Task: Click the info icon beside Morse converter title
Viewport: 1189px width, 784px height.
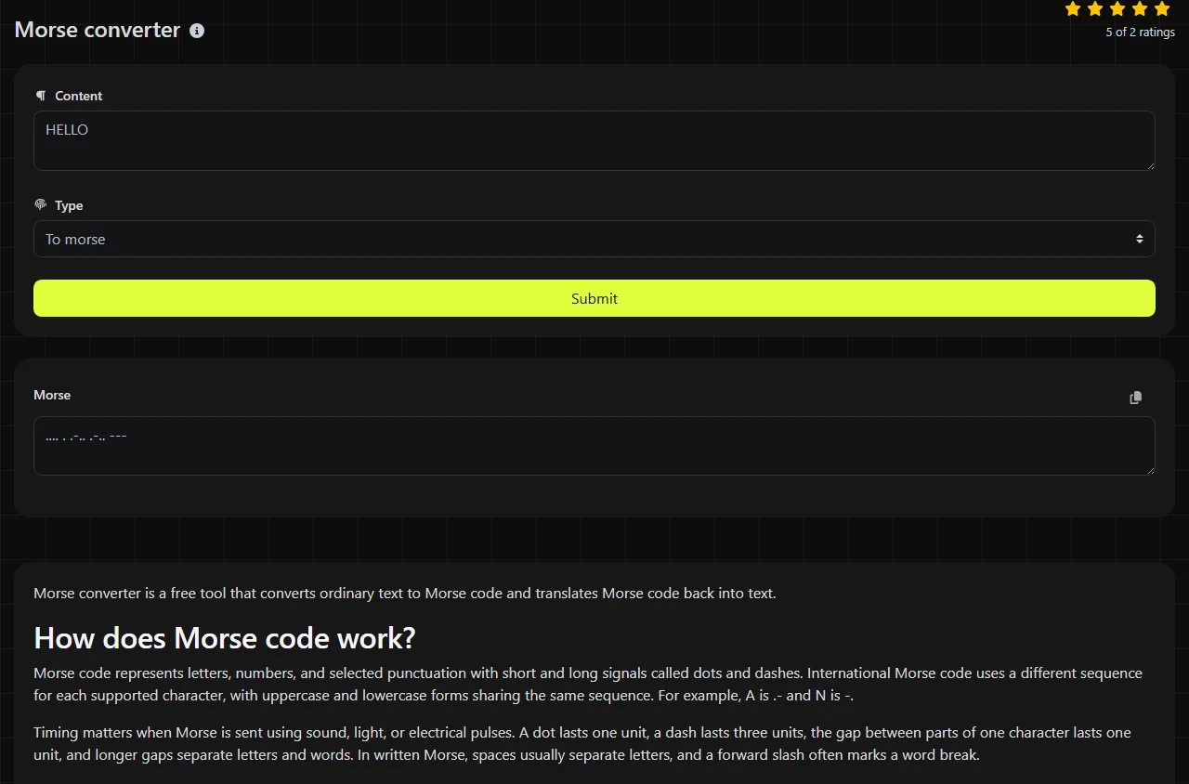Action: click(x=197, y=31)
